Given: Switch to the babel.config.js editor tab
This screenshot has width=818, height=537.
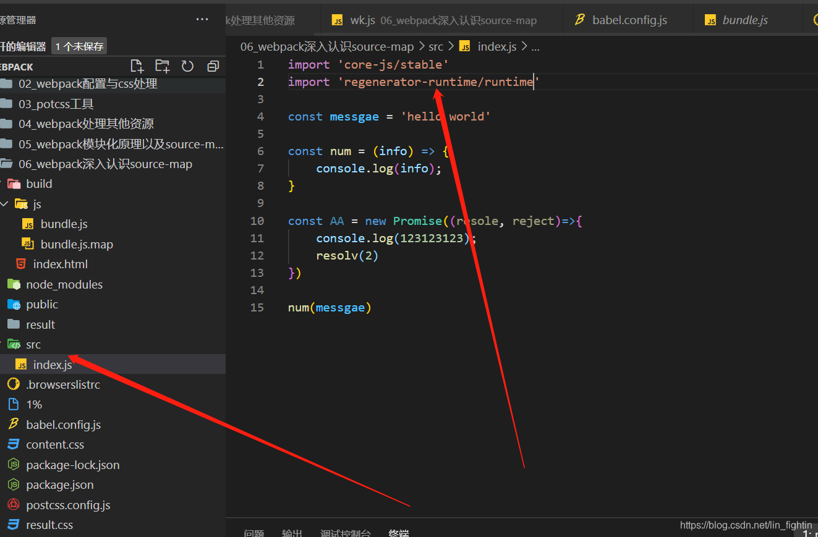Looking at the screenshot, I should pos(628,20).
